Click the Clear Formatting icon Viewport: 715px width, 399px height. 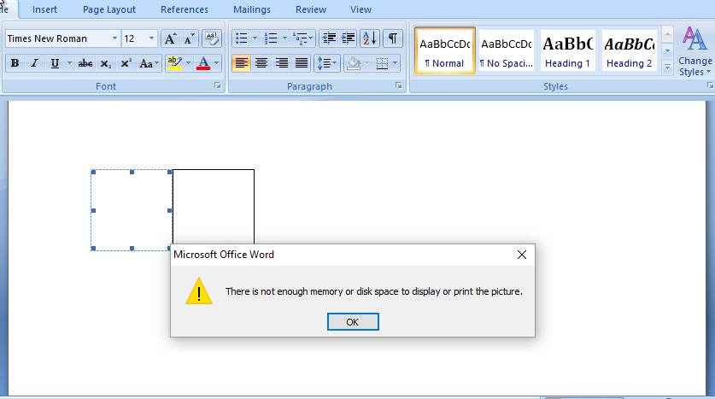point(212,38)
